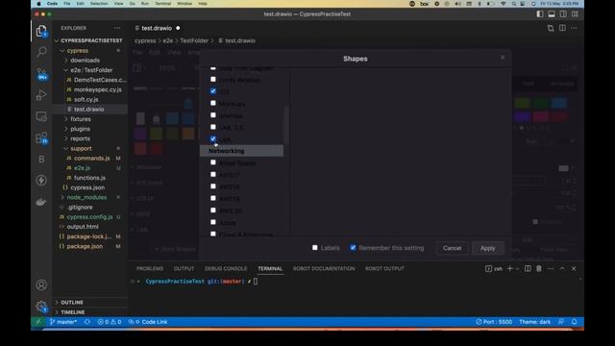Switch to the PROBLEMS tab
Screen dimensions: 615x346
150,269
